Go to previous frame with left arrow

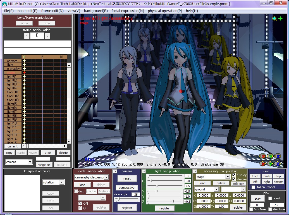point(27,35)
